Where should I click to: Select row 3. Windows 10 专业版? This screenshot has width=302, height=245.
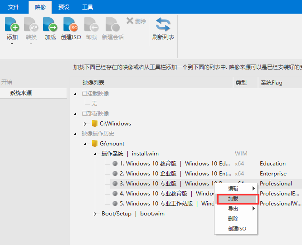[x=166, y=184]
